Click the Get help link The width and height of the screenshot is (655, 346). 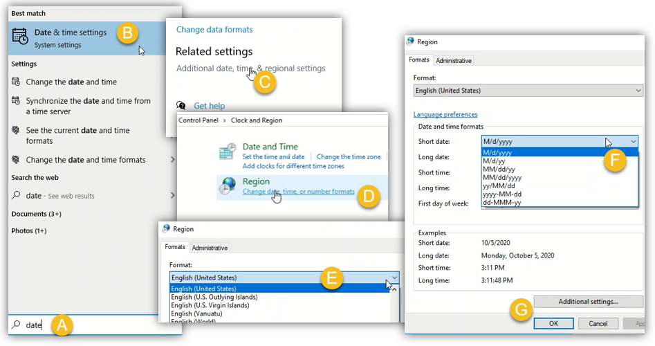point(210,106)
